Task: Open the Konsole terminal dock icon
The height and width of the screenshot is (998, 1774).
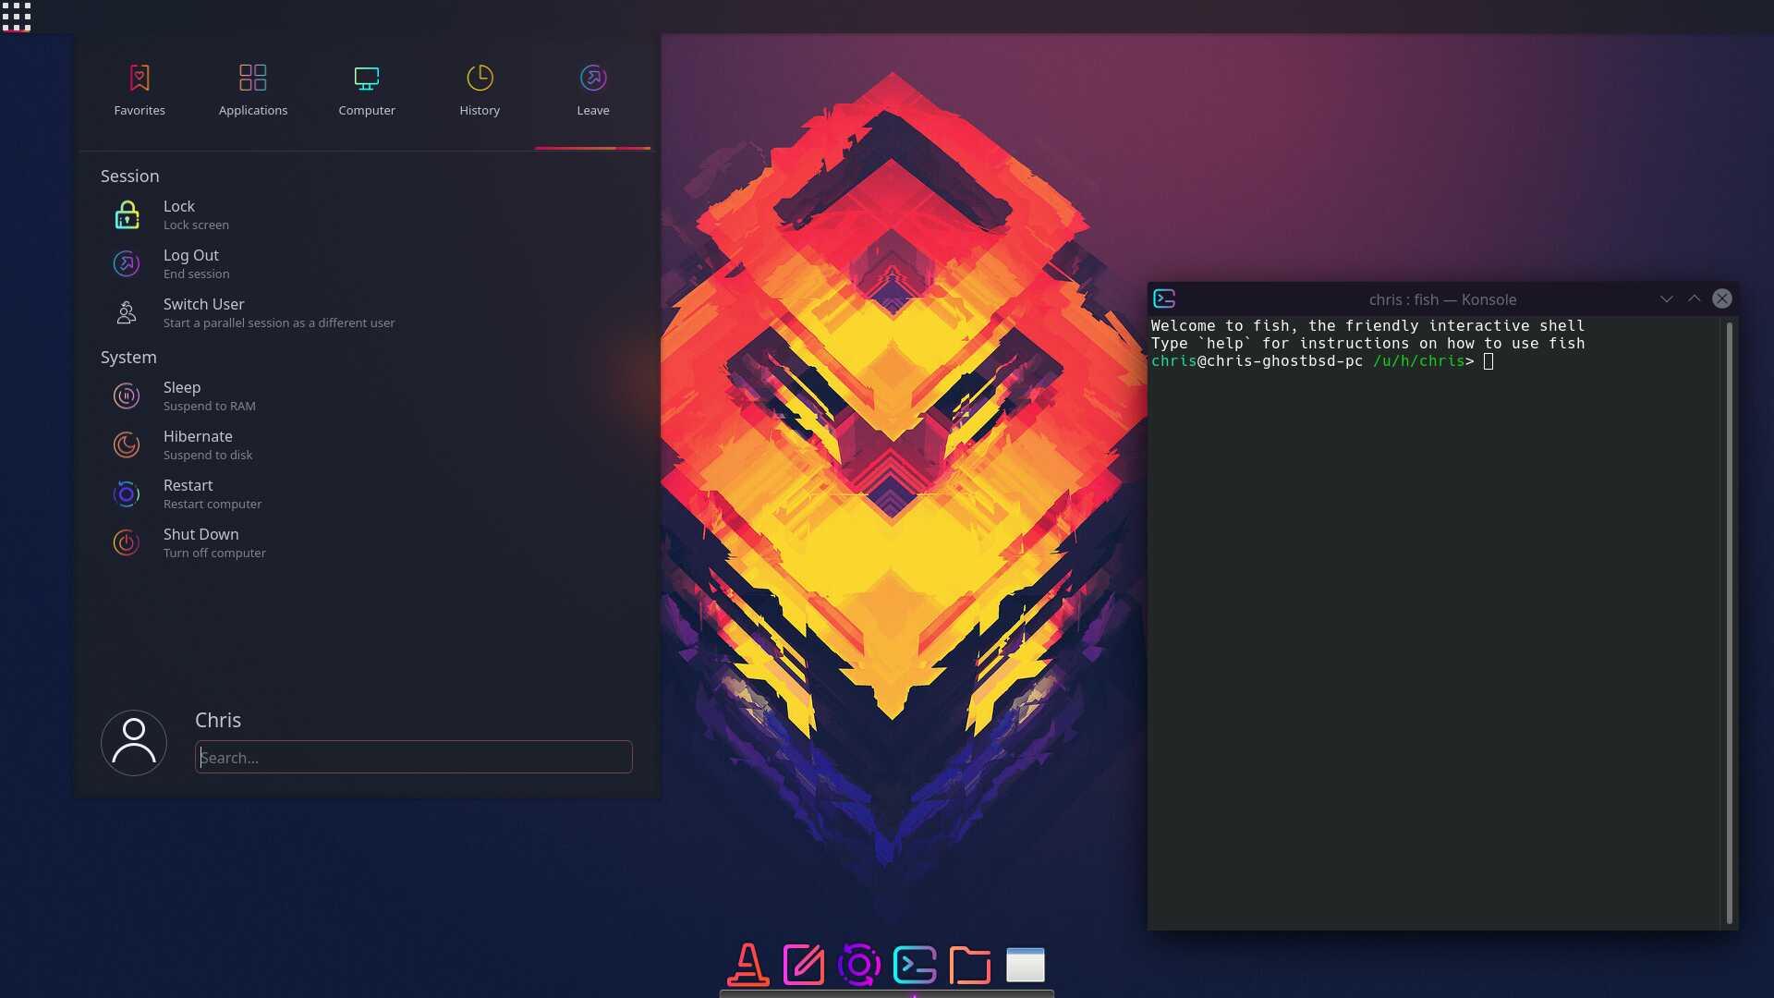Action: click(x=915, y=965)
